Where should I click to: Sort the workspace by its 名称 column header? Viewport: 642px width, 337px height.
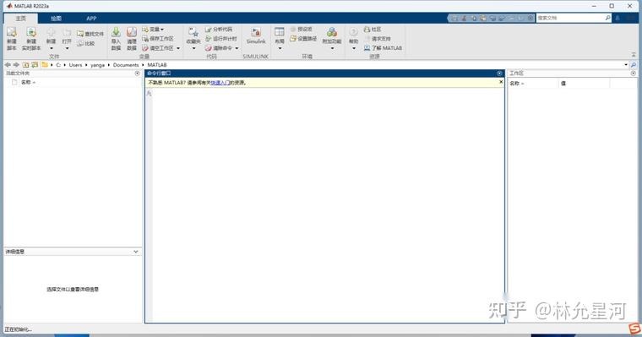(516, 83)
